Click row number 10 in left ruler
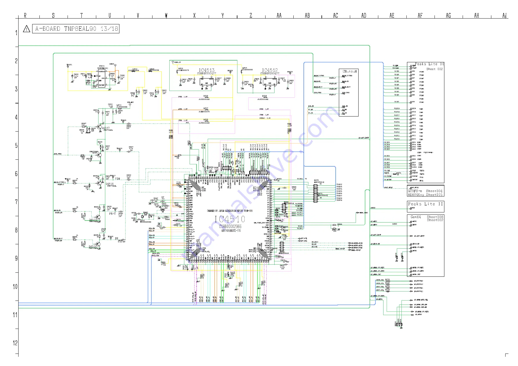Screen dimensions: 518x366 click(x=15, y=287)
